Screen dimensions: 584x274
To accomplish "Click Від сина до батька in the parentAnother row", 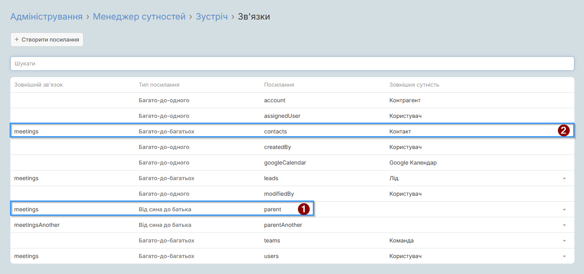I will (165, 225).
